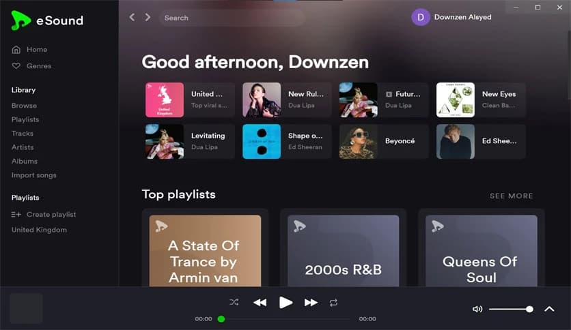The width and height of the screenshot is (571, 330).
Task: Click the green playback progress handle
Action: tap(221, 319)
